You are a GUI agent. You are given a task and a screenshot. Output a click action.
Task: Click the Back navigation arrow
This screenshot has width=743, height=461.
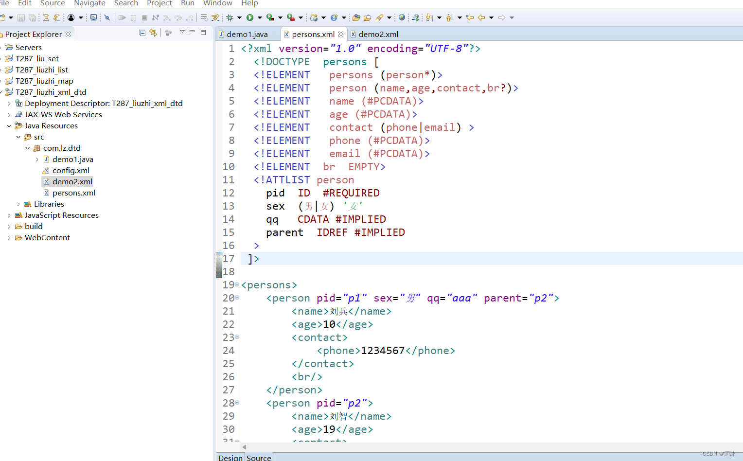481,18
